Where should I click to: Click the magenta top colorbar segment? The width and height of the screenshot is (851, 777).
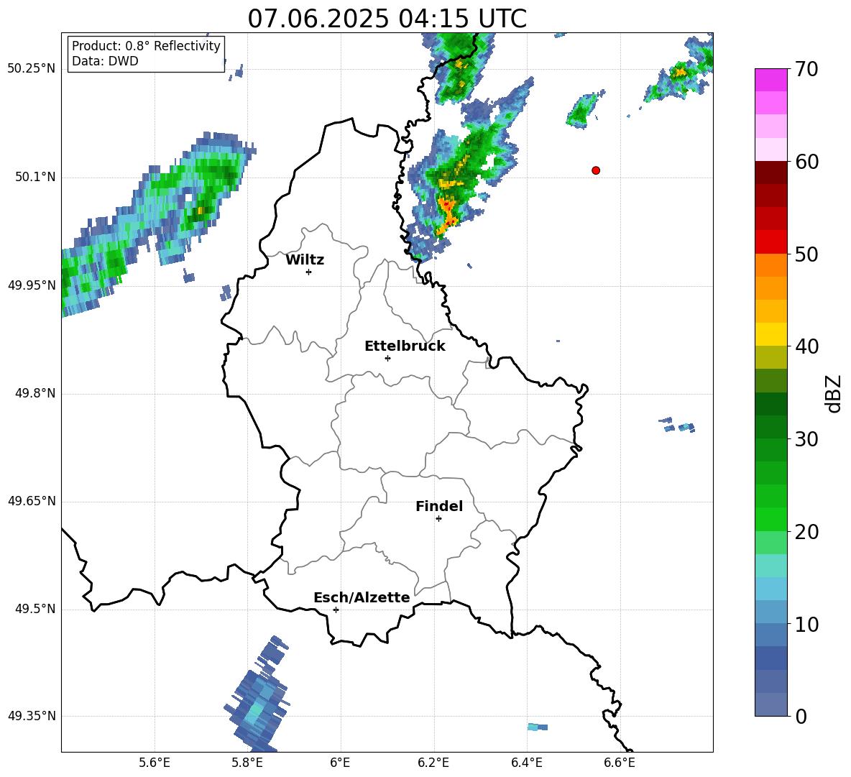pos(770,80)
